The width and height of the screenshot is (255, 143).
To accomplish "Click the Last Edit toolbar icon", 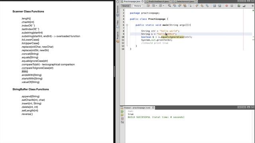I will tap(148, 6).
